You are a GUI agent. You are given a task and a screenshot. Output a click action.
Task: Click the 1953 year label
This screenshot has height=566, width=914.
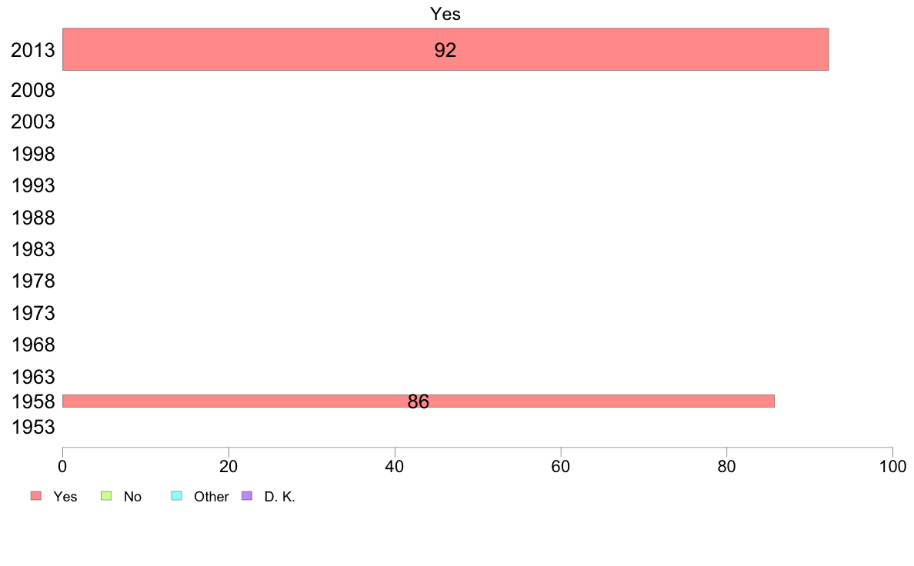tap(33, 428)
